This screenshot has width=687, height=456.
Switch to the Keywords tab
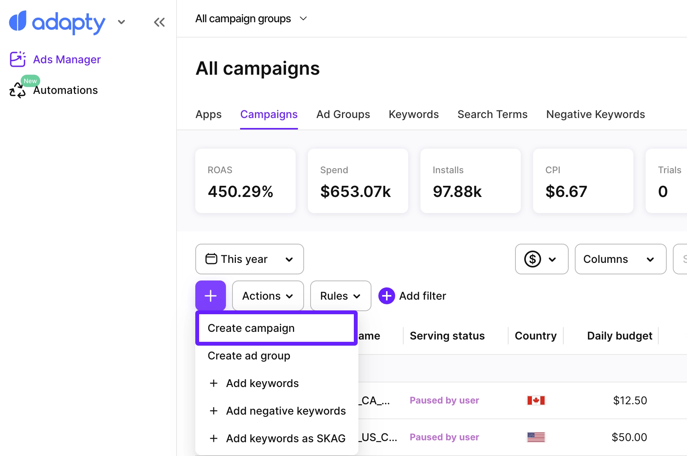[x=413, y=114]
